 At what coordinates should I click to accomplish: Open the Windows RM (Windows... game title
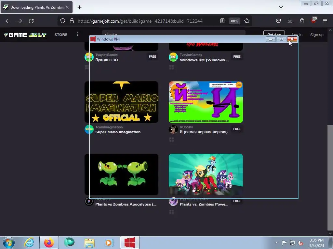pyautogui.click(x=204, y=60)
